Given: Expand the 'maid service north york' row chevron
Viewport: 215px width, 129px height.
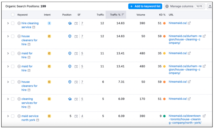Looking at the screenshot, I should (x=8, y=116).
